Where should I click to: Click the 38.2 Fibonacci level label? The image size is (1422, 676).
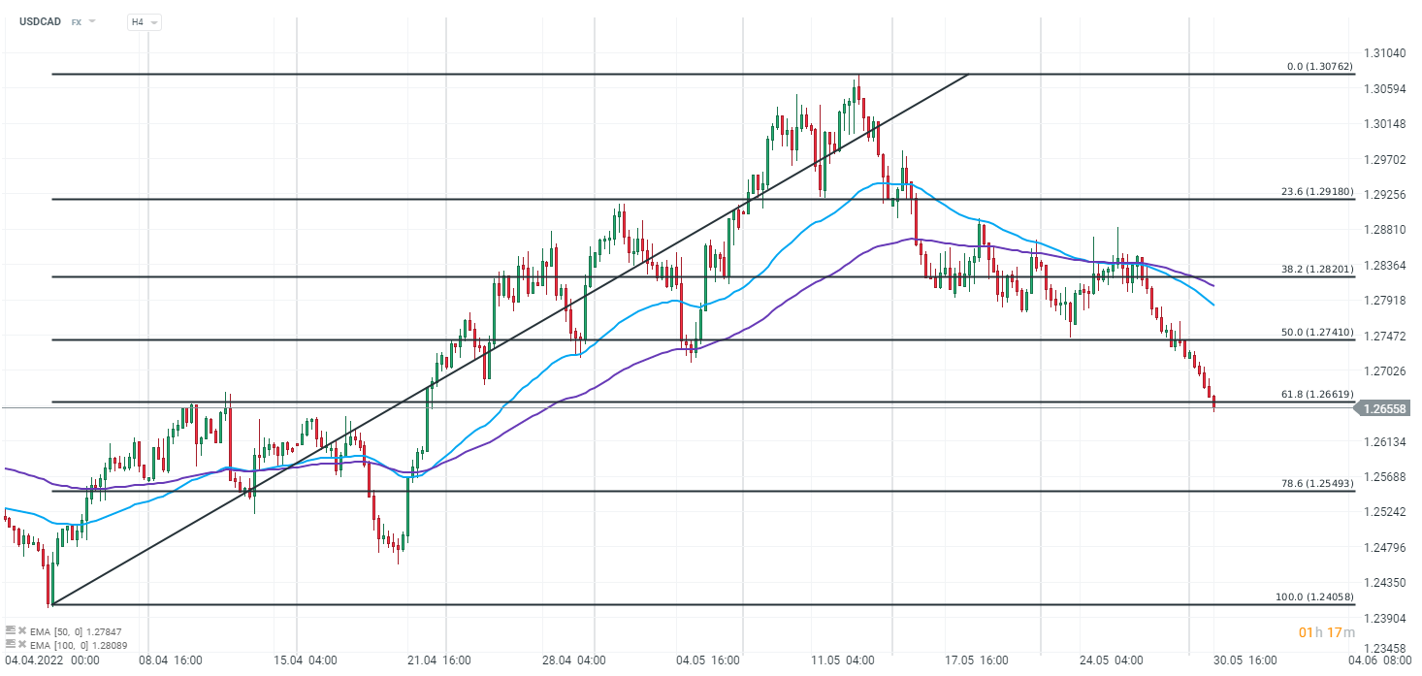1317,270
